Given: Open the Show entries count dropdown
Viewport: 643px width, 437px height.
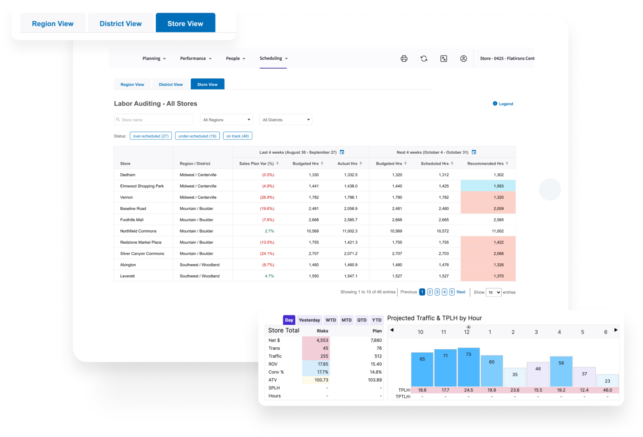Looking at the screenshot, I should (494, 292).
